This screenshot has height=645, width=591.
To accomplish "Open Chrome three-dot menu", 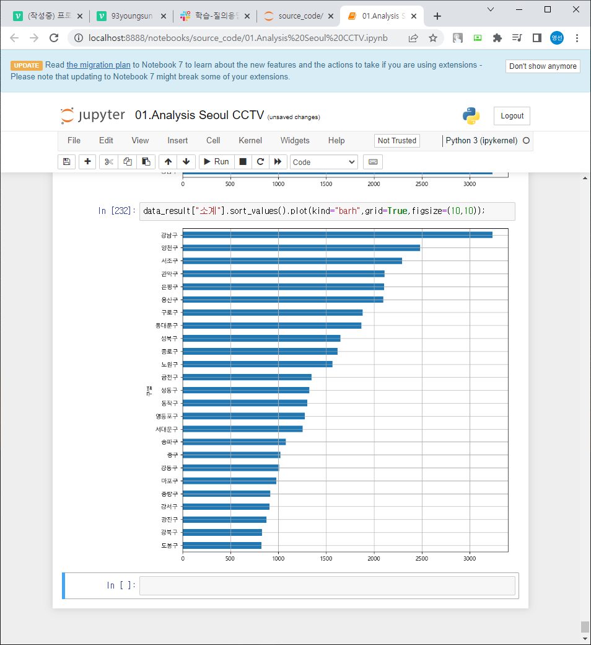I will click(577, 38).
